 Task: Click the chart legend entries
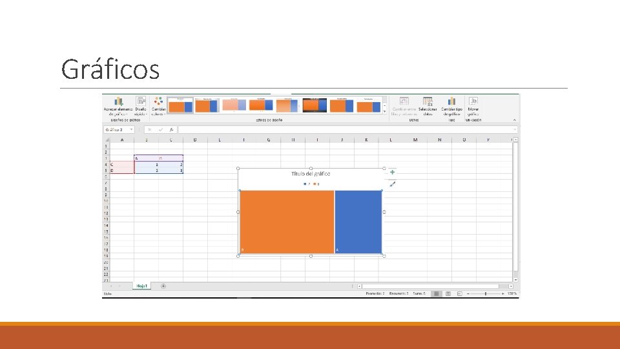tap(311, 184)
